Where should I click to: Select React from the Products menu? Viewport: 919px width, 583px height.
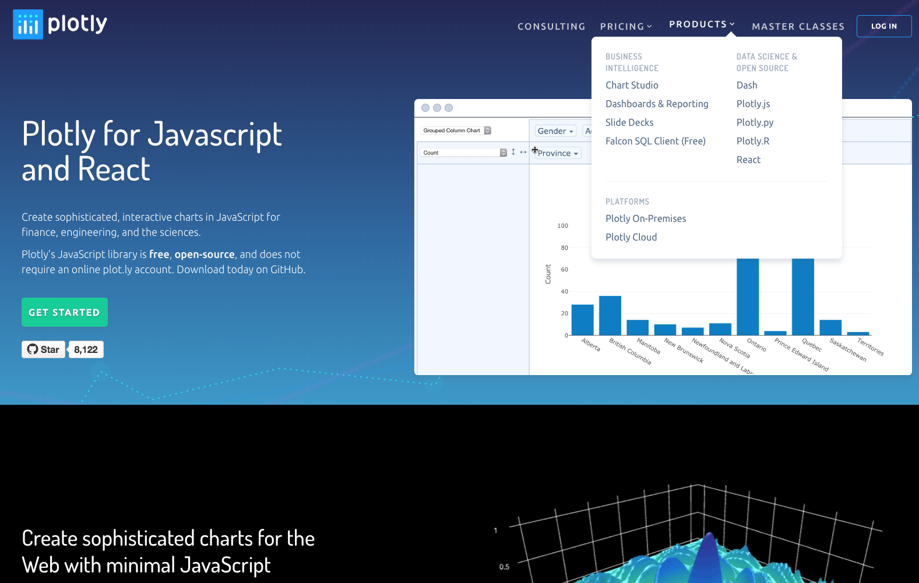click(x=748, y=160)
